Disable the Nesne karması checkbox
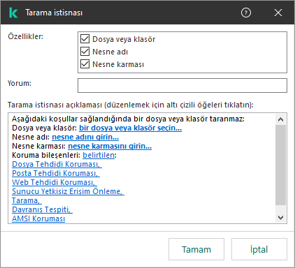Screen dimensions: 295x268 tap(85, 64)
